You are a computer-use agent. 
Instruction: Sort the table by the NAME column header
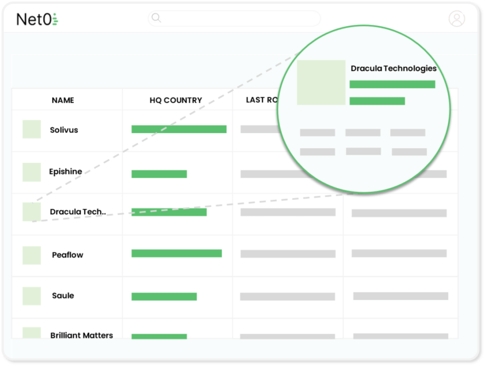62,100
